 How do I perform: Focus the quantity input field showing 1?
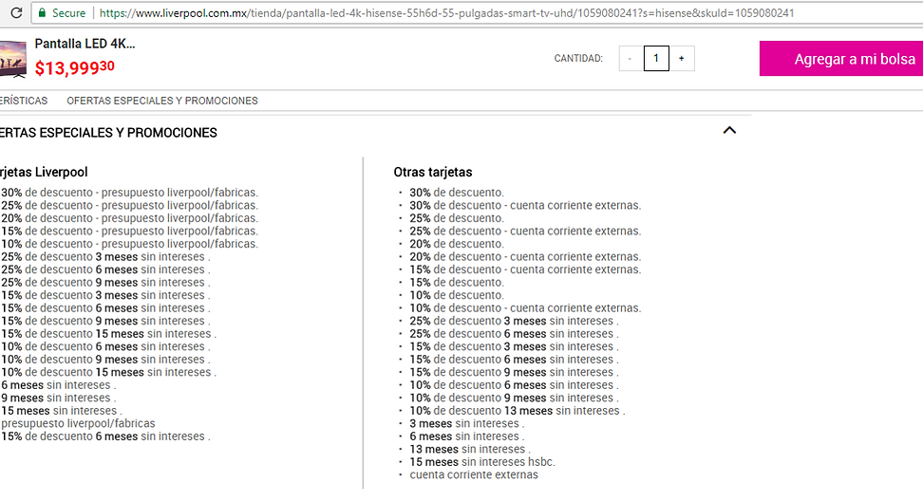point(656,58)
